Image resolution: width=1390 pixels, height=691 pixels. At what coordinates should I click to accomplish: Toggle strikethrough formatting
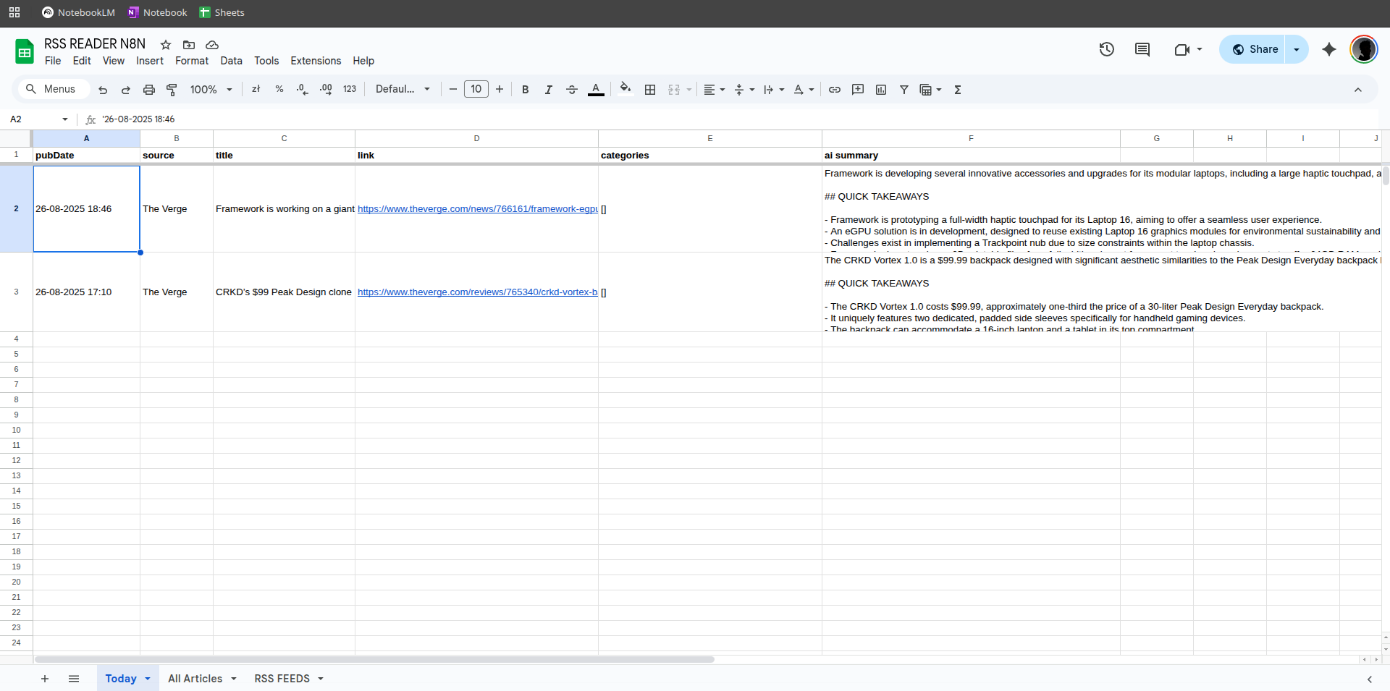tap(572, 90)
